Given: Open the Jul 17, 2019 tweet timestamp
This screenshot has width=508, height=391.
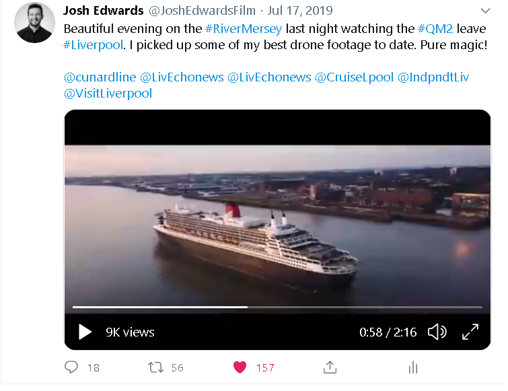Looking at the screenshot, I should pyautogui.click(x=300, y=11).
